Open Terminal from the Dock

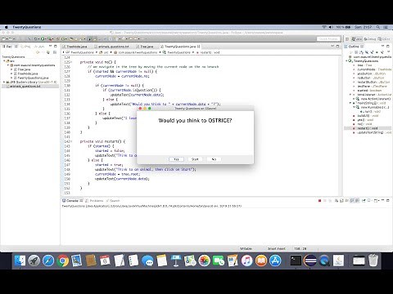[296, 261]
